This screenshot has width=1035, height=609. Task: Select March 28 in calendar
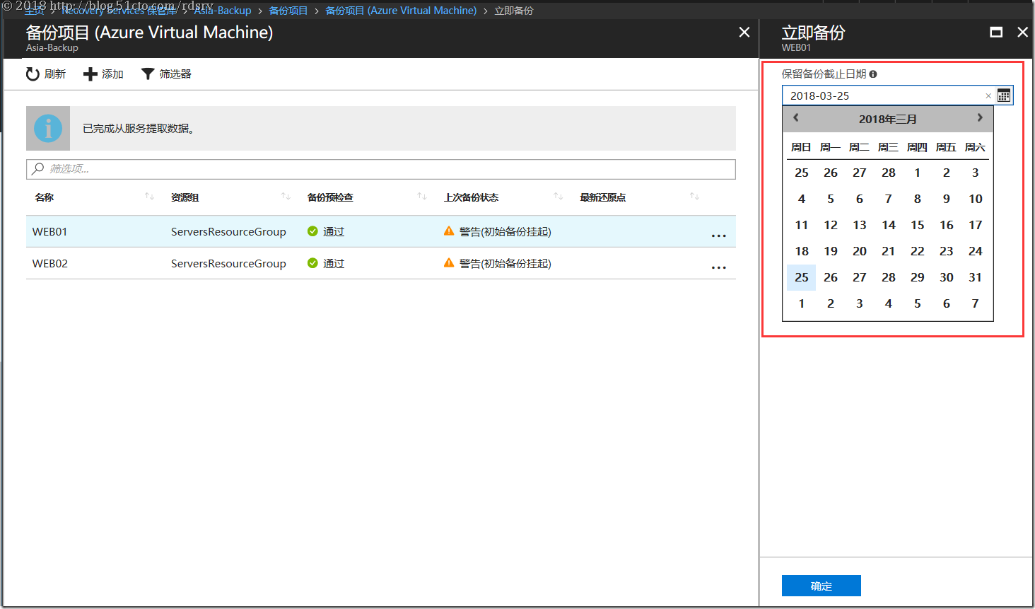point(889,277)
